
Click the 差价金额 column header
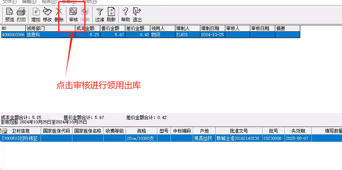pyautogui.click(x=138, y=28)
